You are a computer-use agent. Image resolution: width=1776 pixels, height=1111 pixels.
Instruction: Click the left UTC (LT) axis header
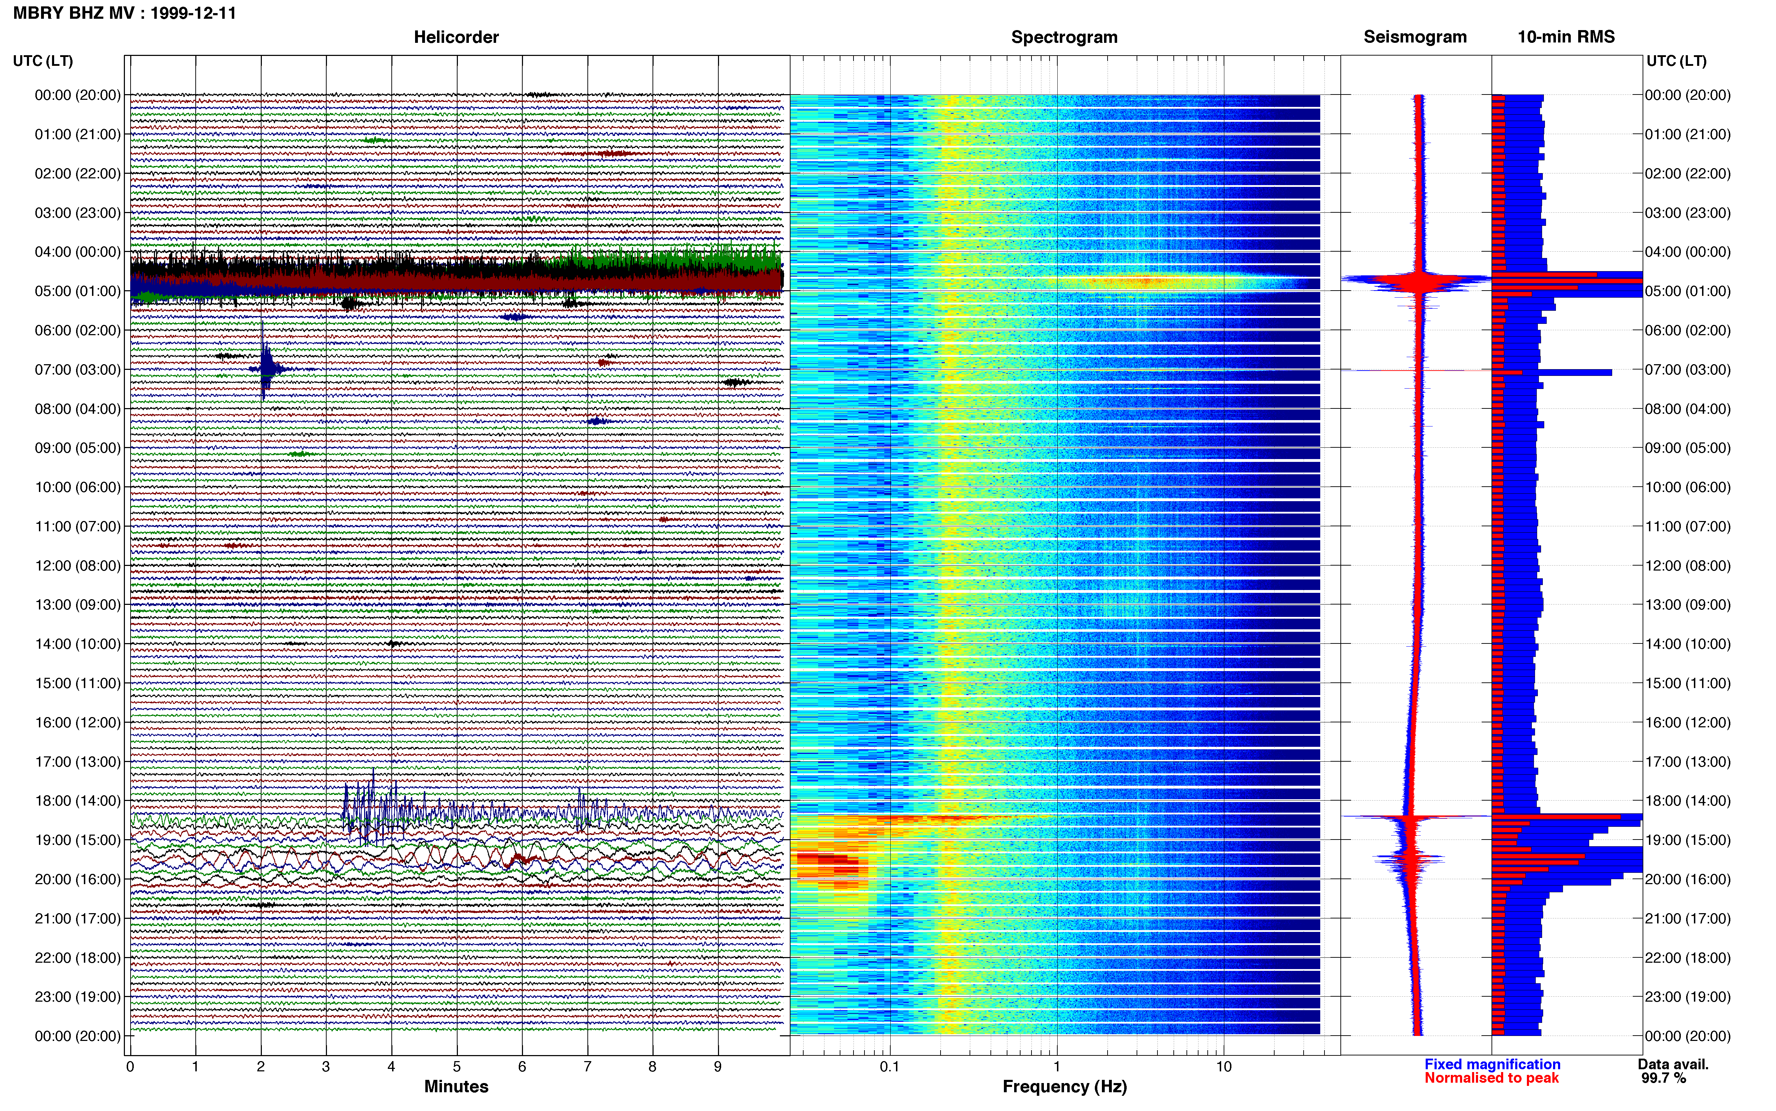point(43,61)
